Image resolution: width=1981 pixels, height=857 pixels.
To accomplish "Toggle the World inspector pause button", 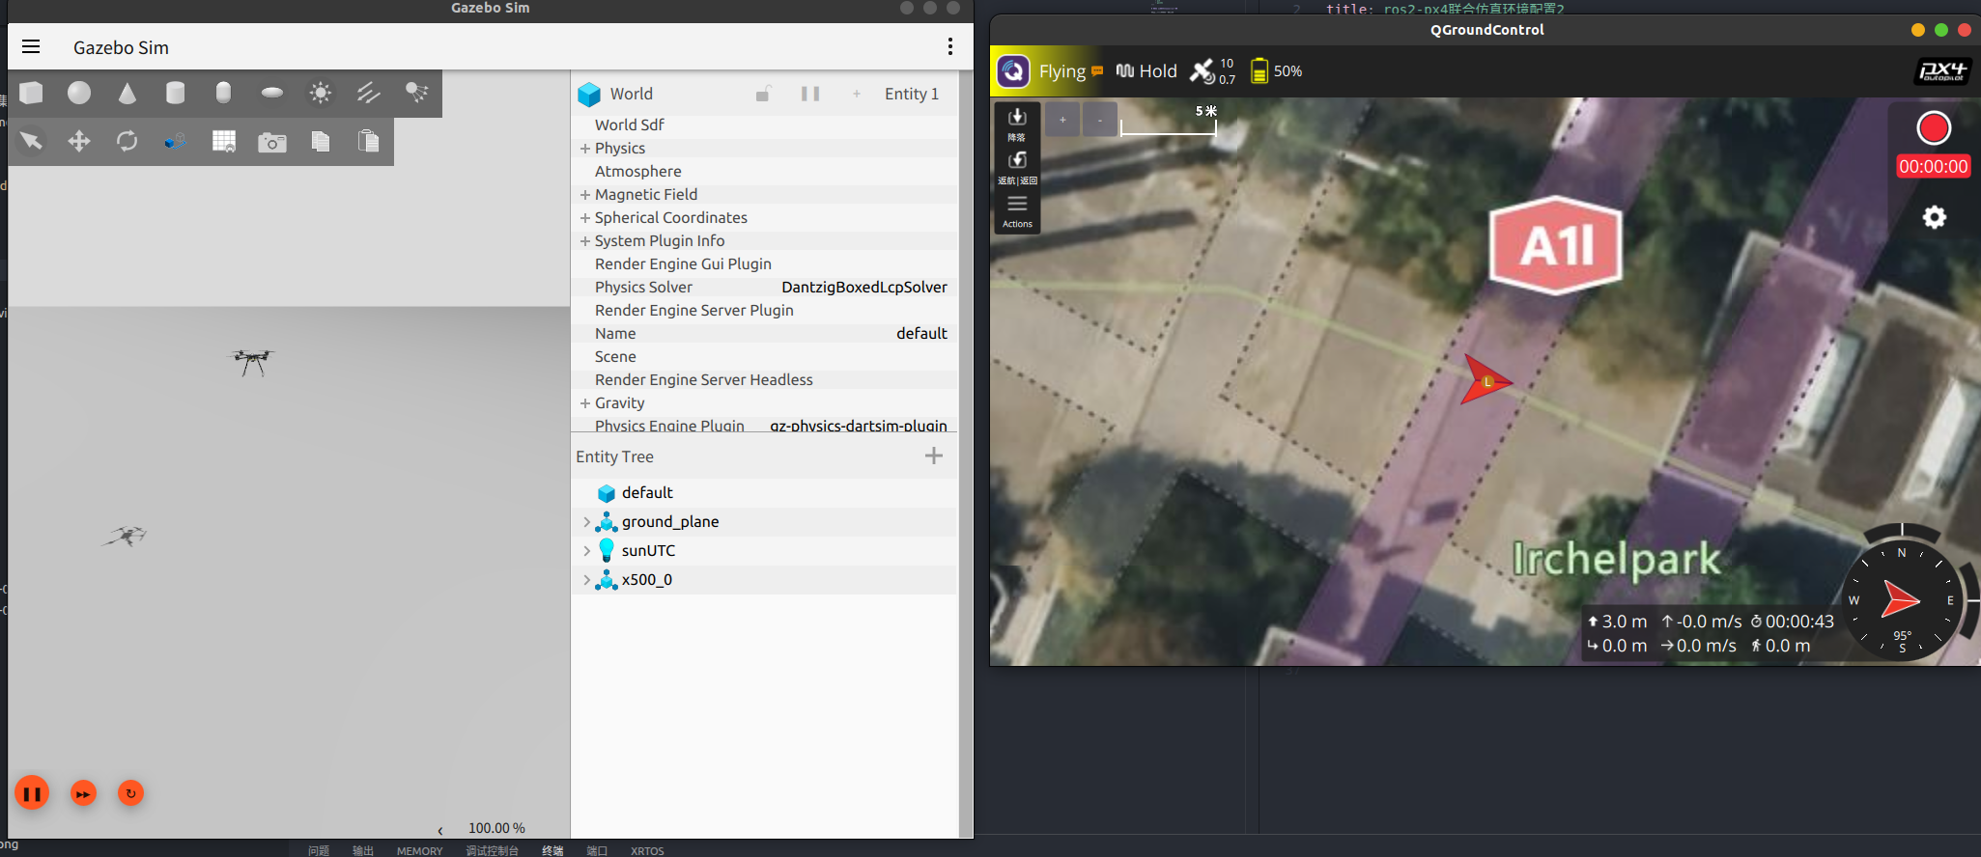I will click(810, 94).
